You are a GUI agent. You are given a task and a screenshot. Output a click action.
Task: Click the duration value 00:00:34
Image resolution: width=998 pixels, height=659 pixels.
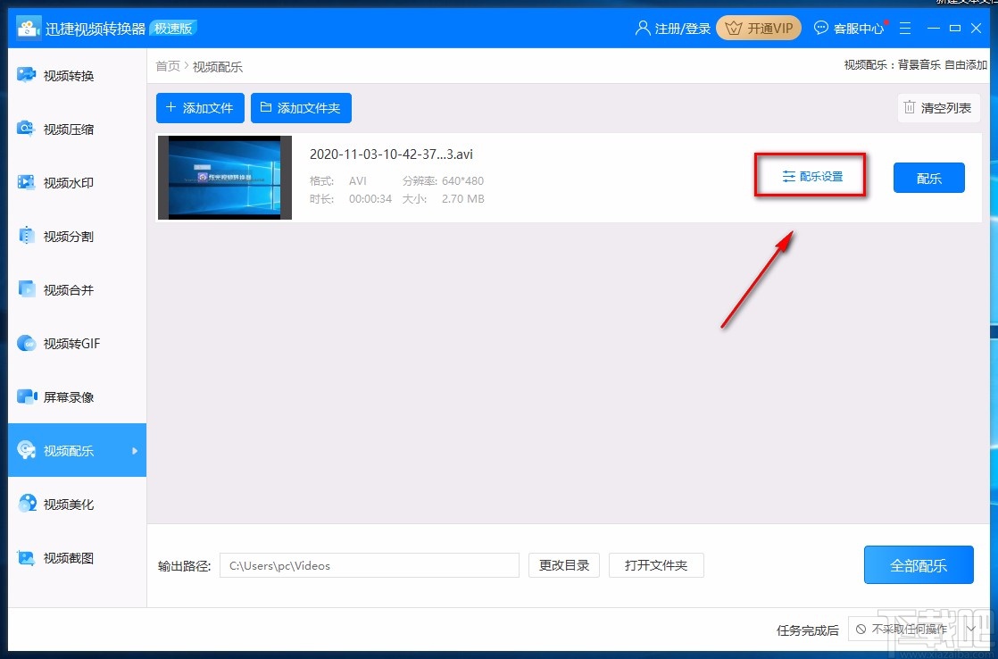click(x=370, y=198)
